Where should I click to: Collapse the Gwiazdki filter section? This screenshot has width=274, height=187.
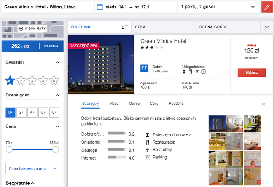pyautogui.click(x=58, y=62)
